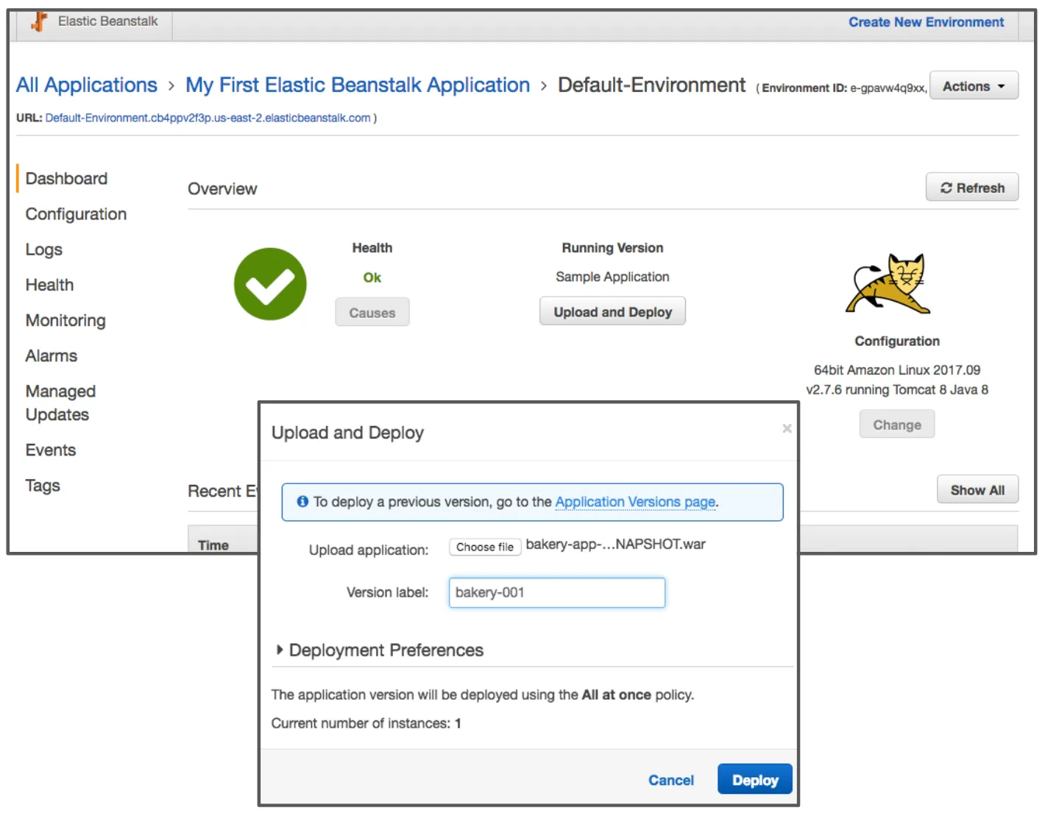Expand the Actions dropdown menu
1045x819 pixels.
point(973,85)
